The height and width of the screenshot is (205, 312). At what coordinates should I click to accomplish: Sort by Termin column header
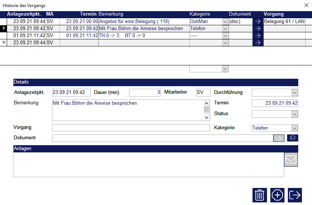point(88,14)
